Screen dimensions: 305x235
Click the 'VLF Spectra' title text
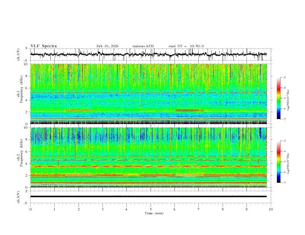click(x=44, y=46)
